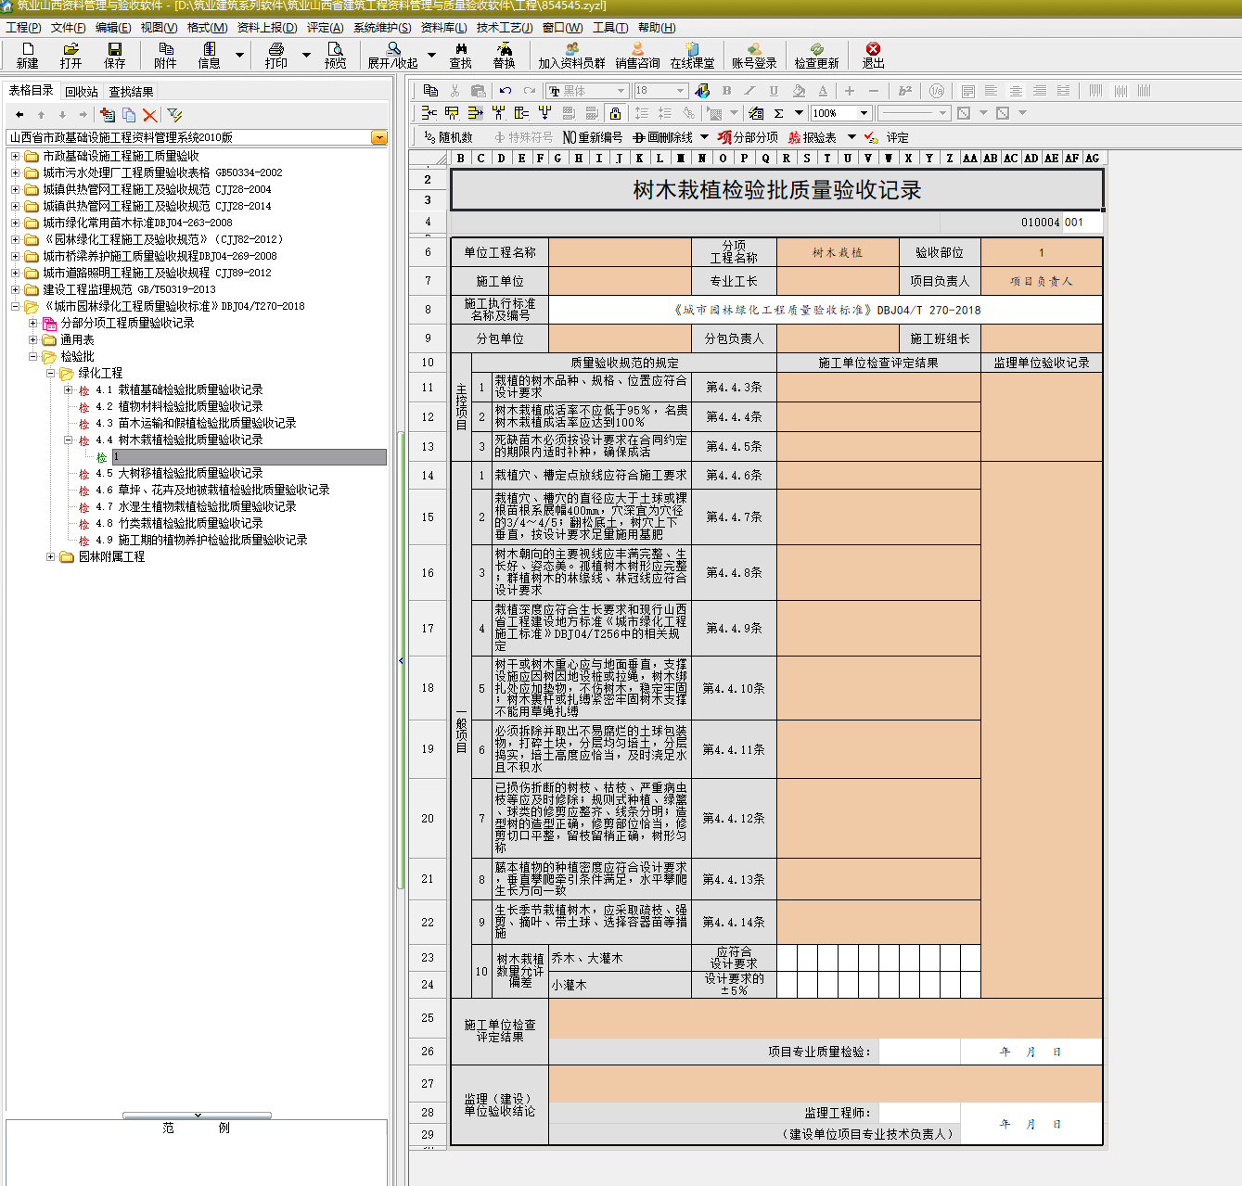
Task: Click the 随机数 button
Action: [447, 137]
